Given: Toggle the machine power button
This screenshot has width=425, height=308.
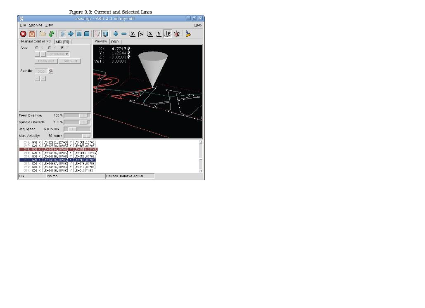Looking at the screenshot, I should [32, 34].
